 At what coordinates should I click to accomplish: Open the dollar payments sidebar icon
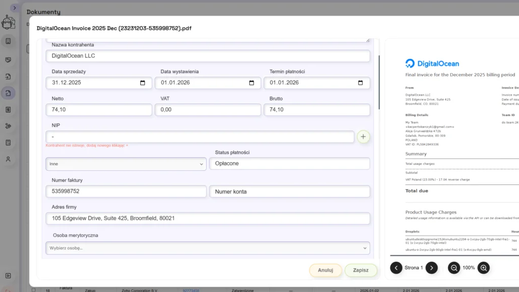pos(8,109)
